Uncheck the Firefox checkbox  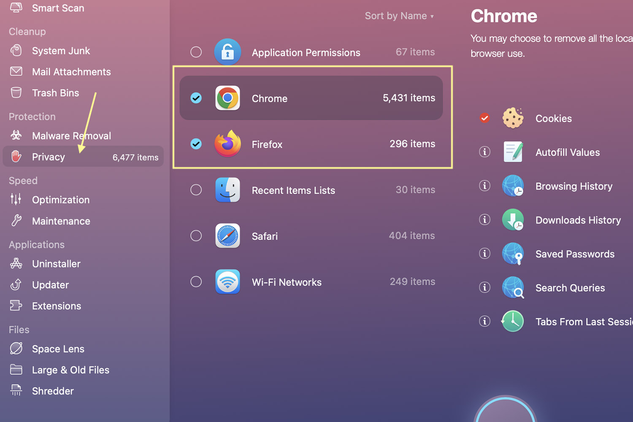196,144
